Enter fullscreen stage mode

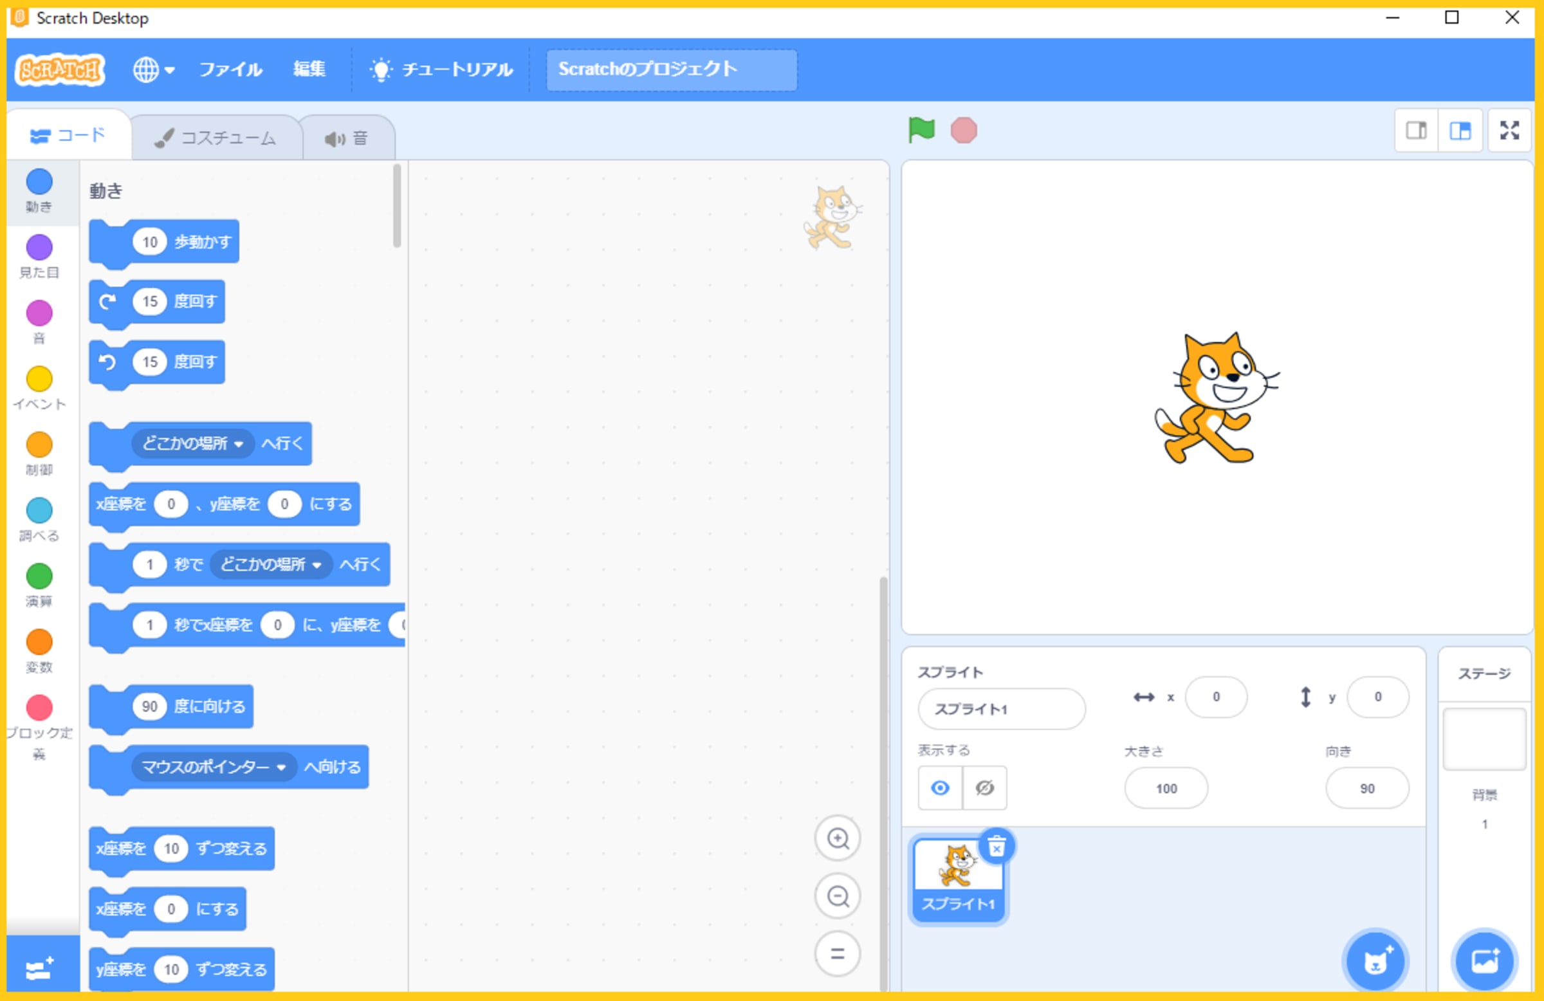coord(1509,131)
